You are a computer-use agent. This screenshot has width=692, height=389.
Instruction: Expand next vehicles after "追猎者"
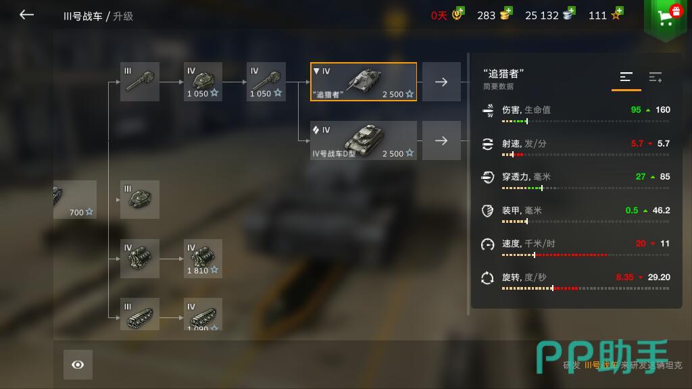pyautogui.click(x=441, y=82)
